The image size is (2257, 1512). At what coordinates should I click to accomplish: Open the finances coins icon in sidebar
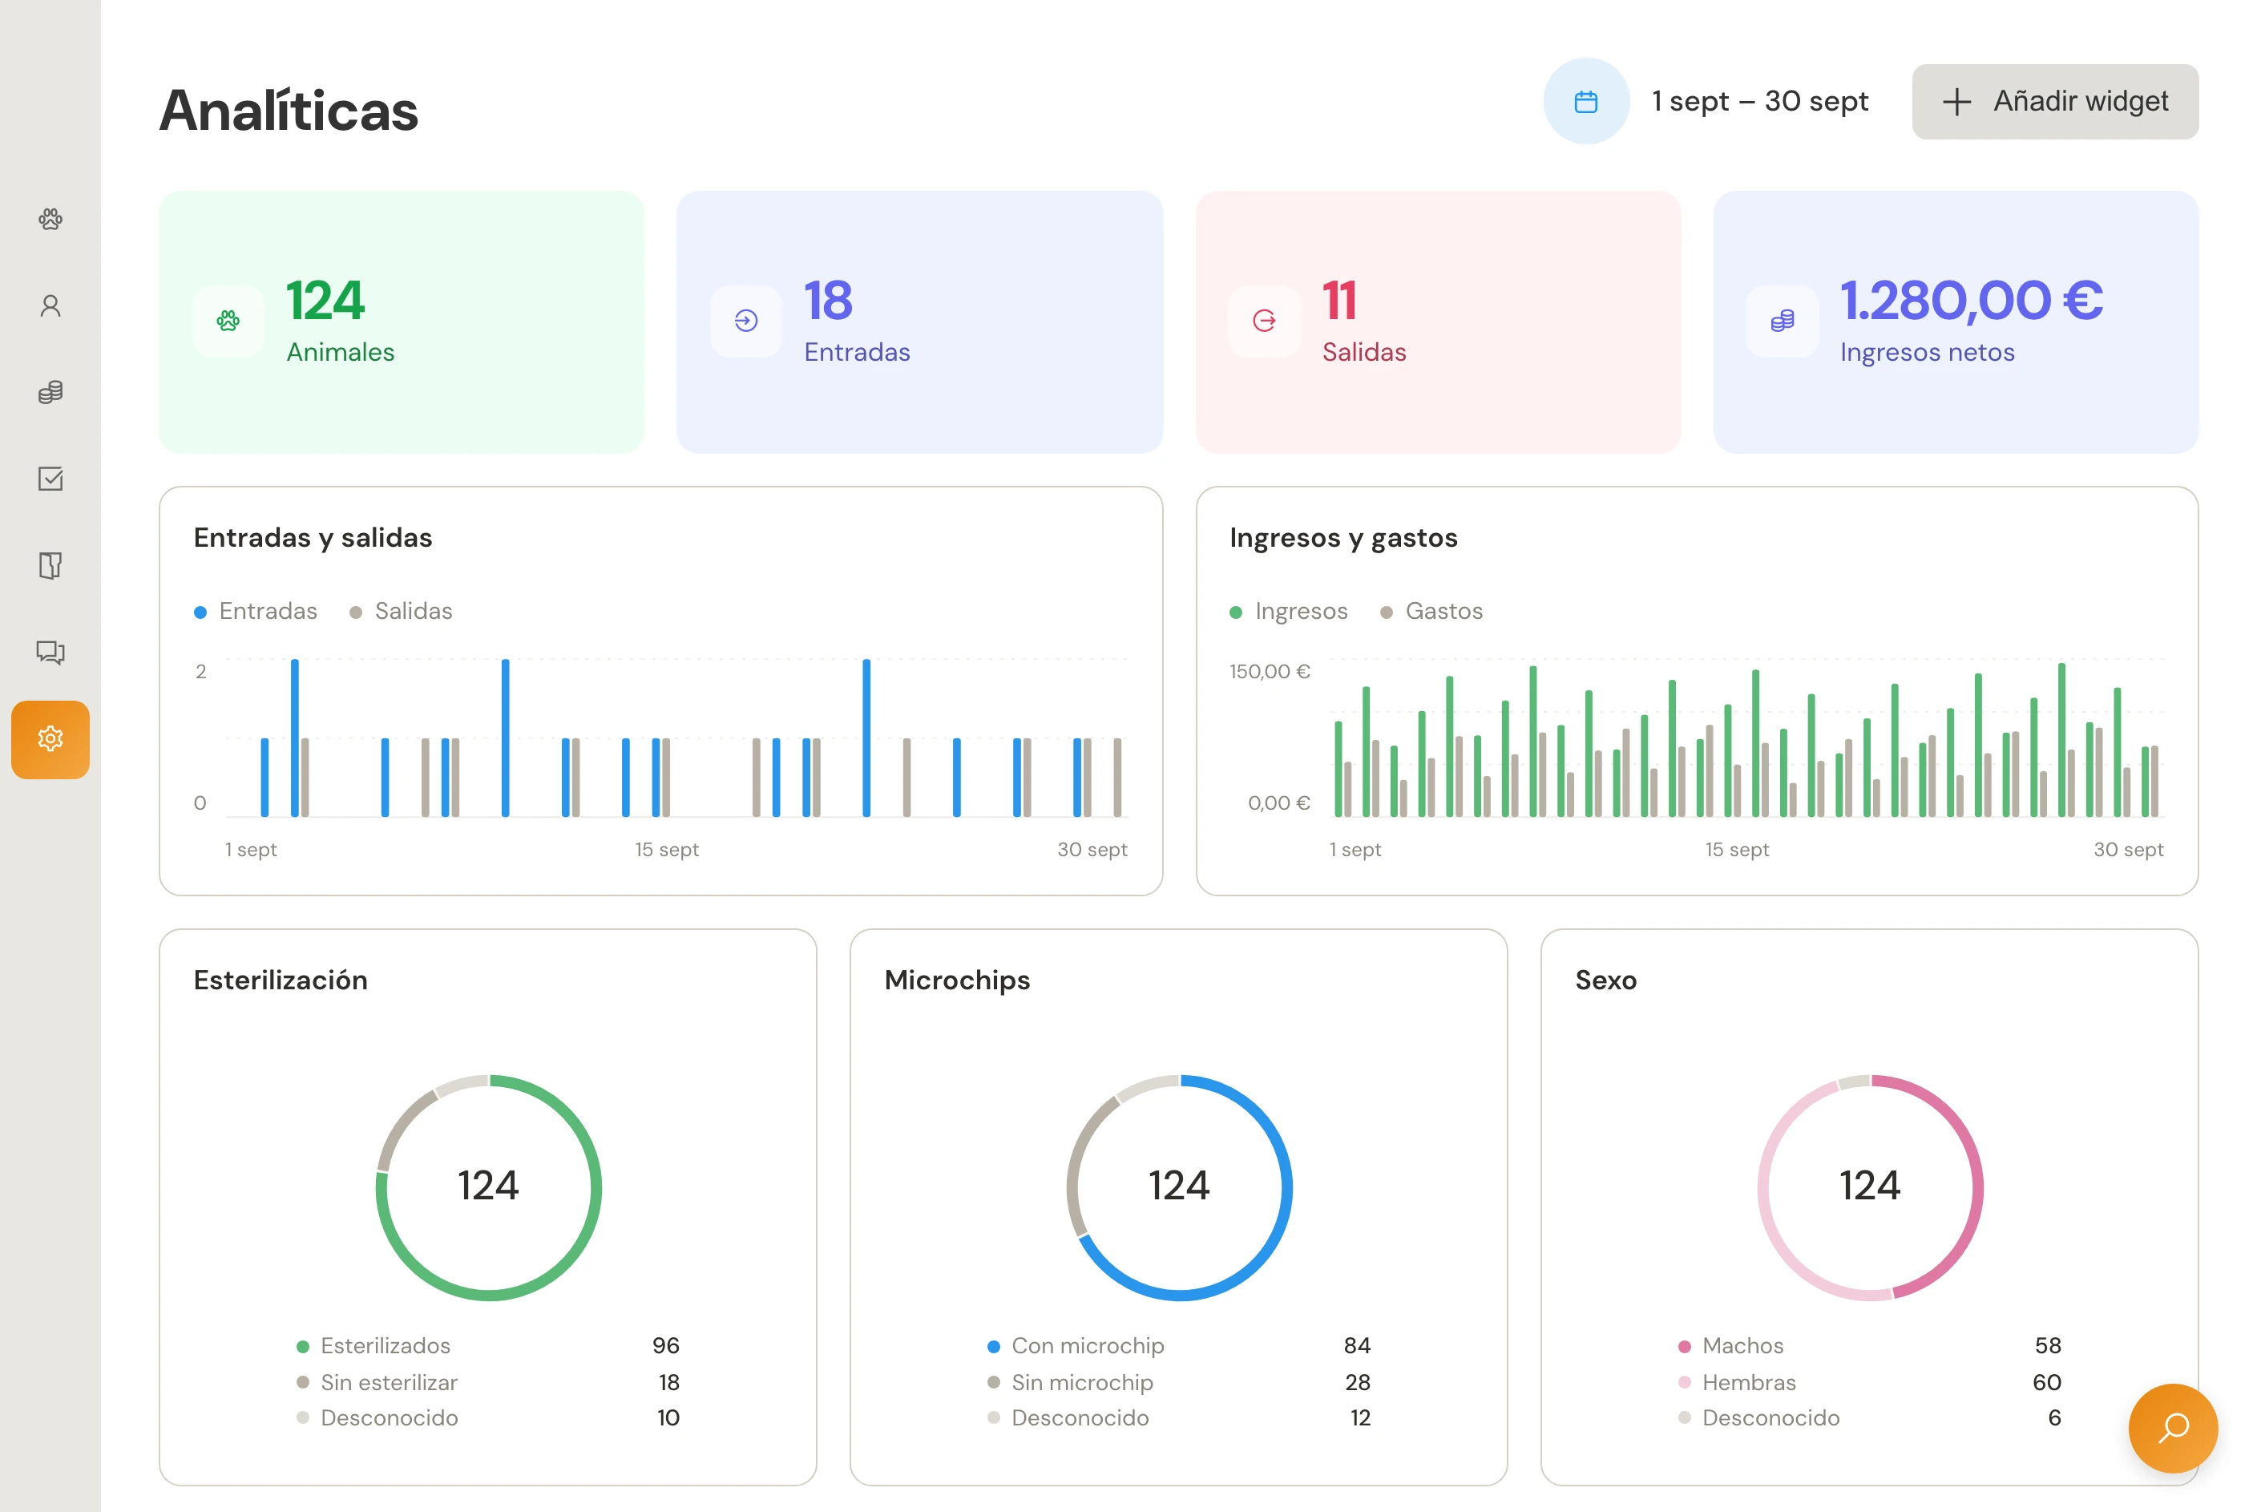50,393
